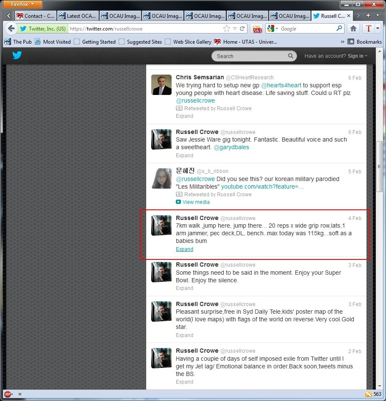Click the 2 Feb tweet timestamp
This screenshot has width=386, height=401.
(355, 351)
